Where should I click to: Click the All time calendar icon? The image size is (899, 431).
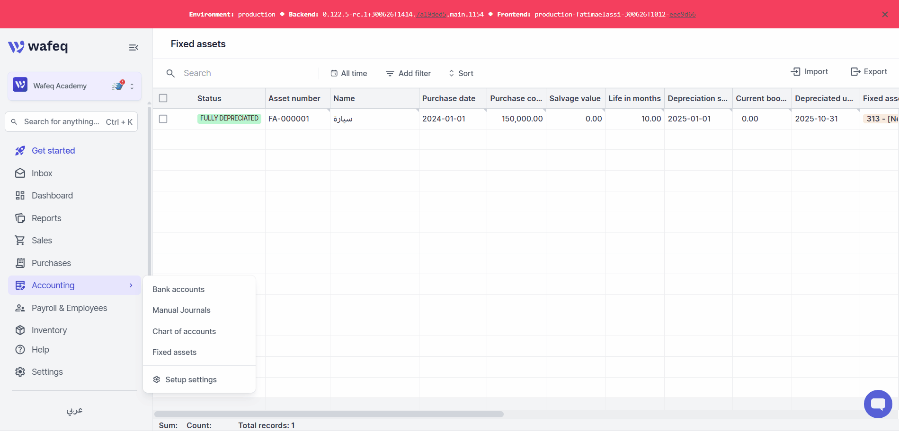334,73
